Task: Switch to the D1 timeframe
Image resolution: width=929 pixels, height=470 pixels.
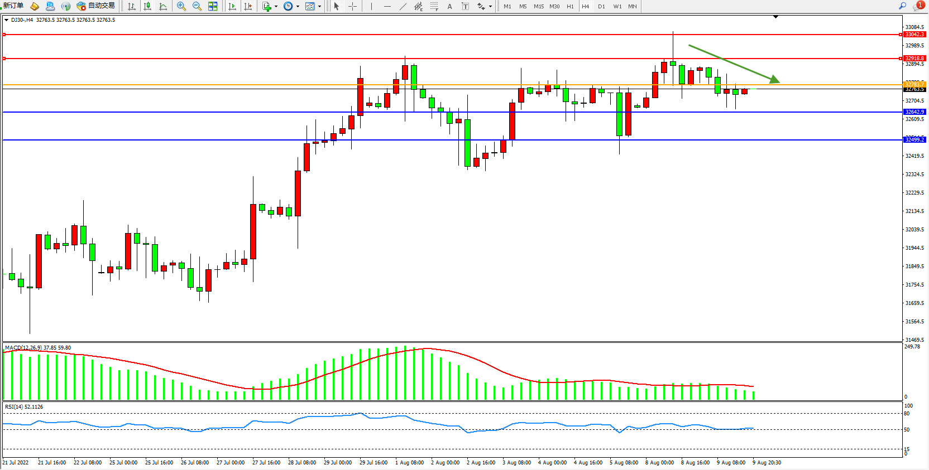Action: point(601,6)
